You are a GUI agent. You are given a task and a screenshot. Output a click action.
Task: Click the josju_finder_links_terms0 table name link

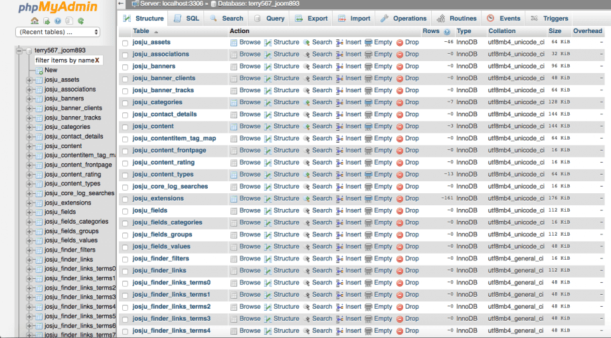171,283
